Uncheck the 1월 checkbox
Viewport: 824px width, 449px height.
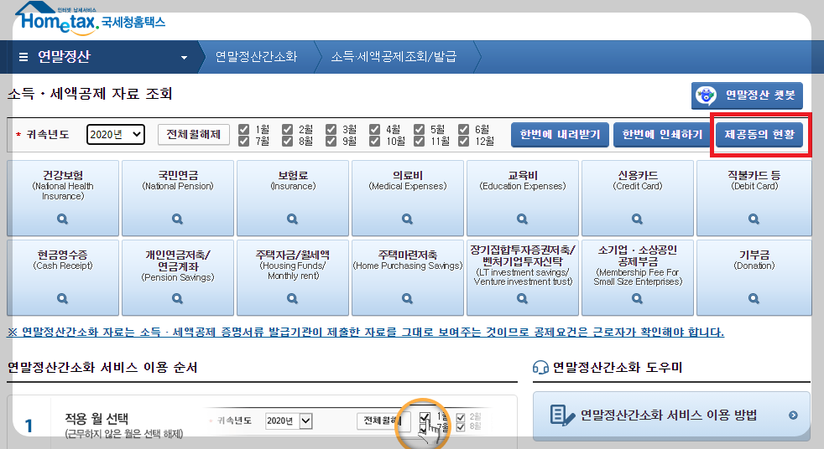(x=244, y=129)
